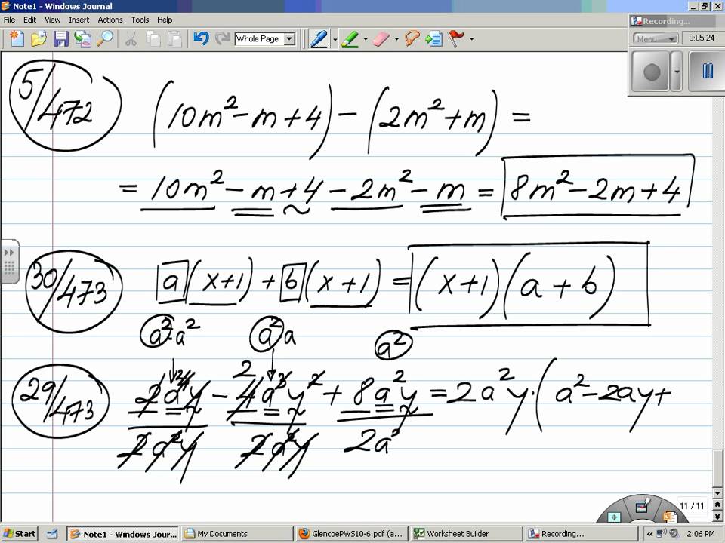Open the Whole Page zoom dropdown
Screen dimensions: 725x543
[x=289, y=38]
